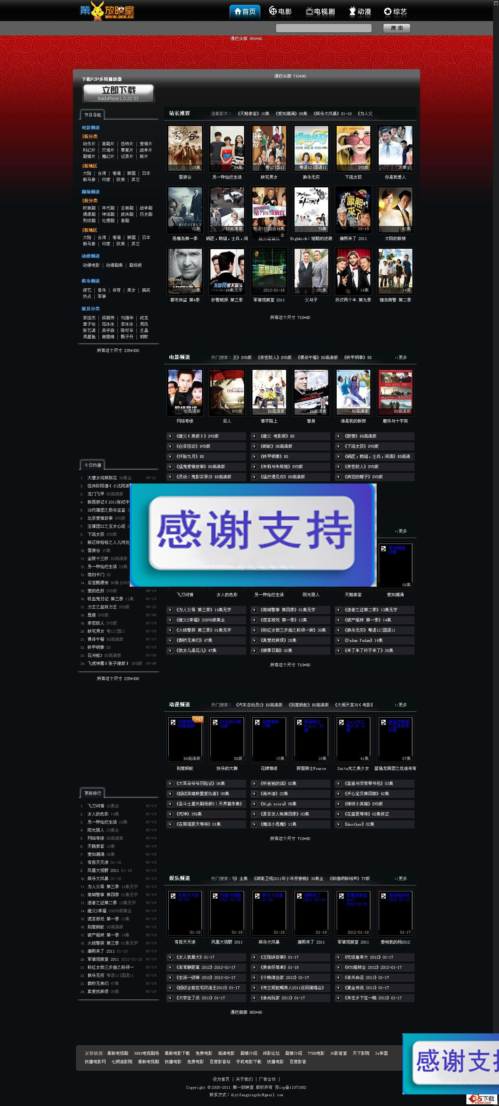The image size is (499, 1106).
Task: Open 凤凰大视野 2011 in 更新排行
Action: pos(103,871)
